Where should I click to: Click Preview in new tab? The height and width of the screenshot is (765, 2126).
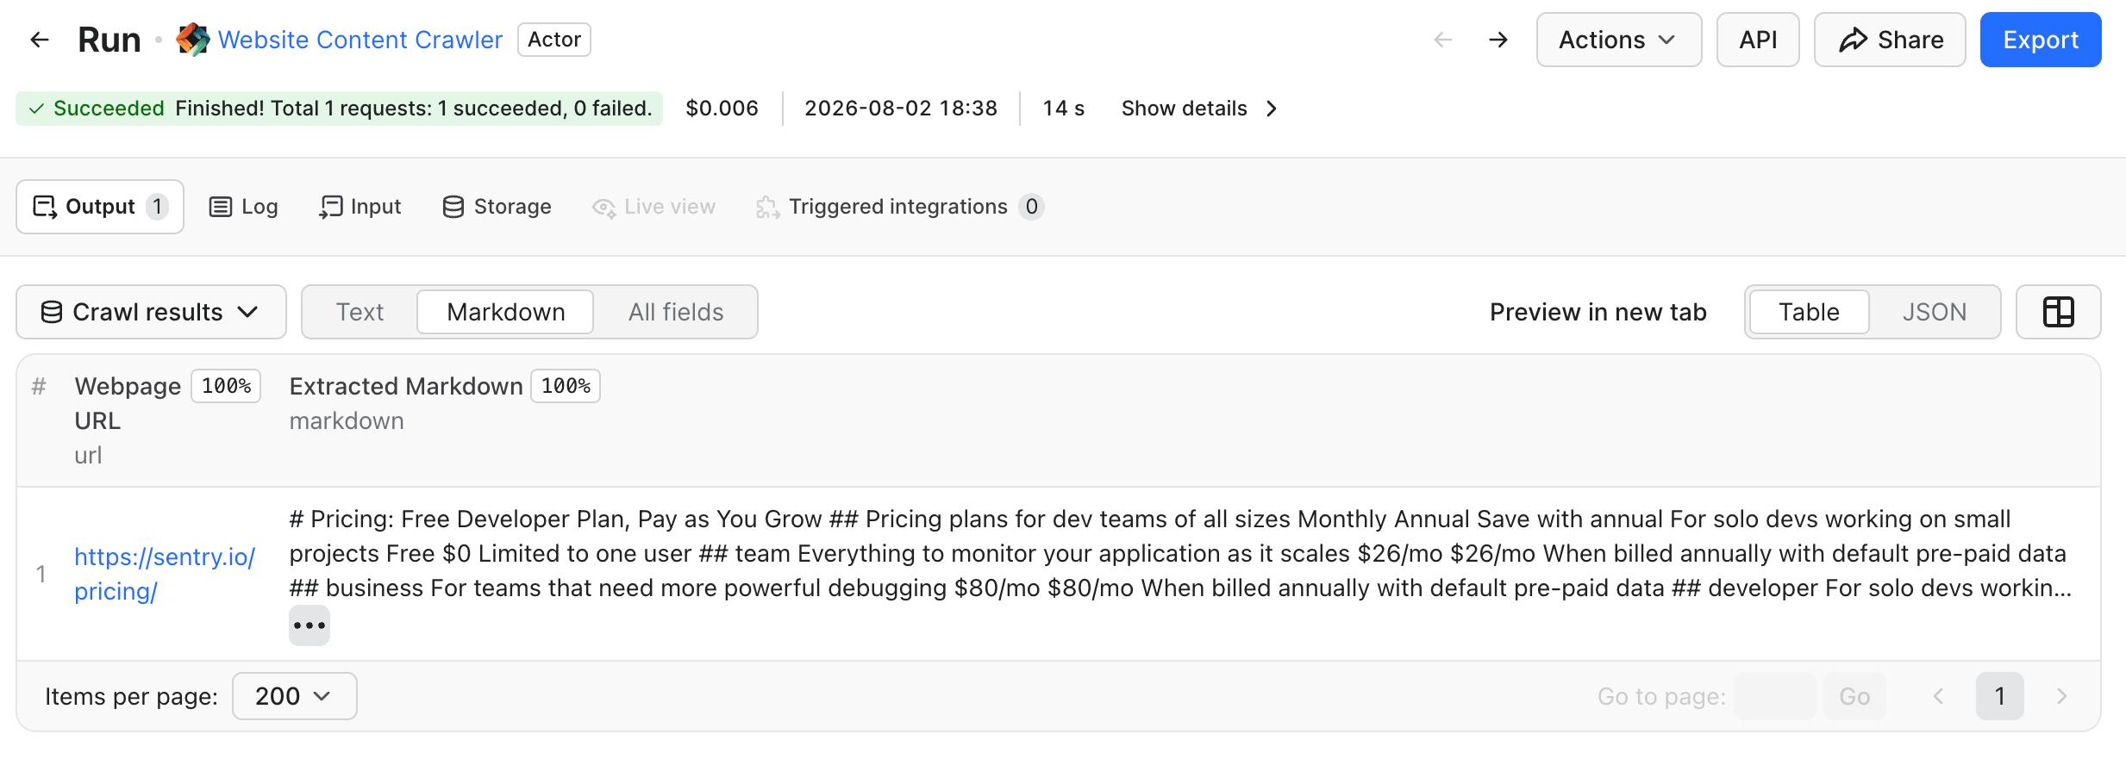pyautogui.click(x=1598, y=312)
